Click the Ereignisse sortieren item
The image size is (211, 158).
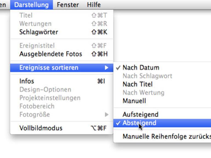49,68
